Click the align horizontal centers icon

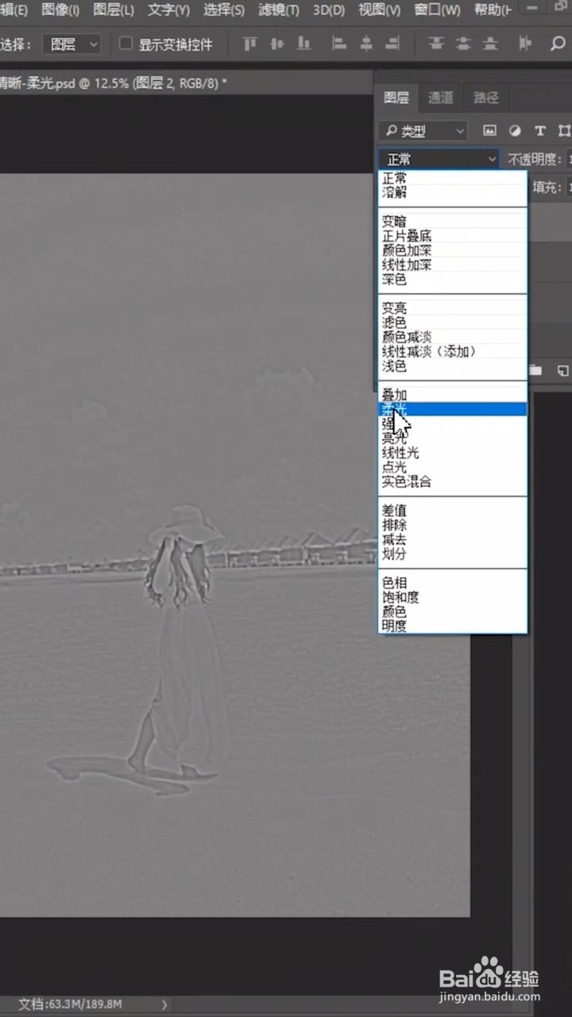click(366, 44)
